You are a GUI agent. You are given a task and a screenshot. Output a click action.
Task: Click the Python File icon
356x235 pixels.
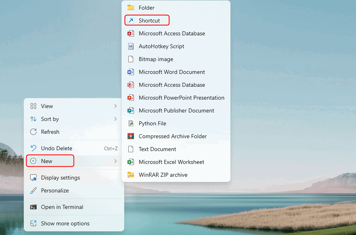130,123
